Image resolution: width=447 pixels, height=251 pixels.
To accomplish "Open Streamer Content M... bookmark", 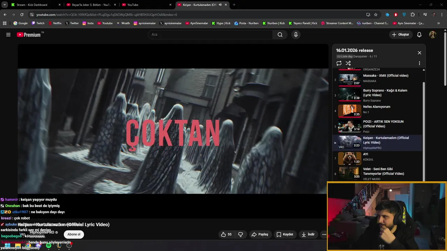I will (x=337, y=23).
